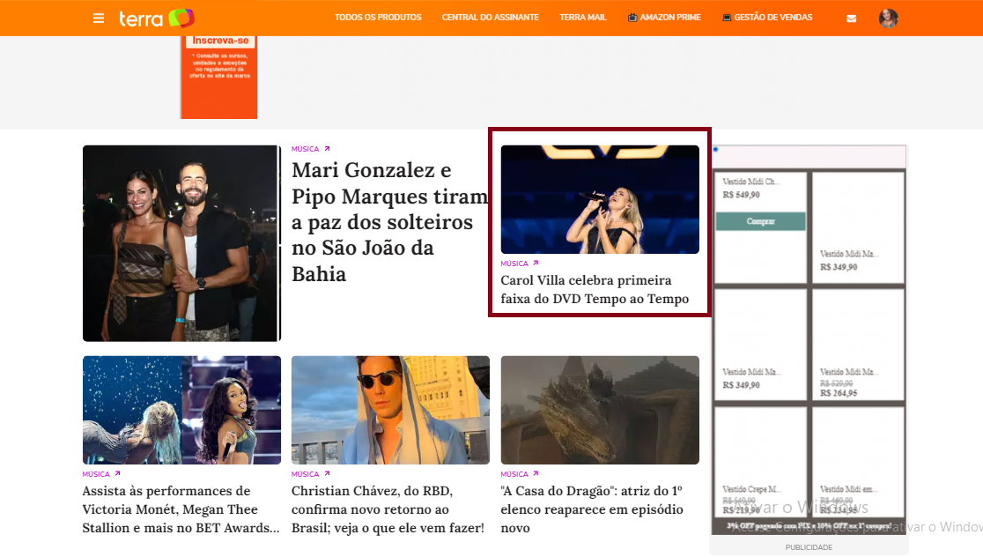Click arrow icon beside Casa do Dragão Música tag

click(x=536, y=473)
